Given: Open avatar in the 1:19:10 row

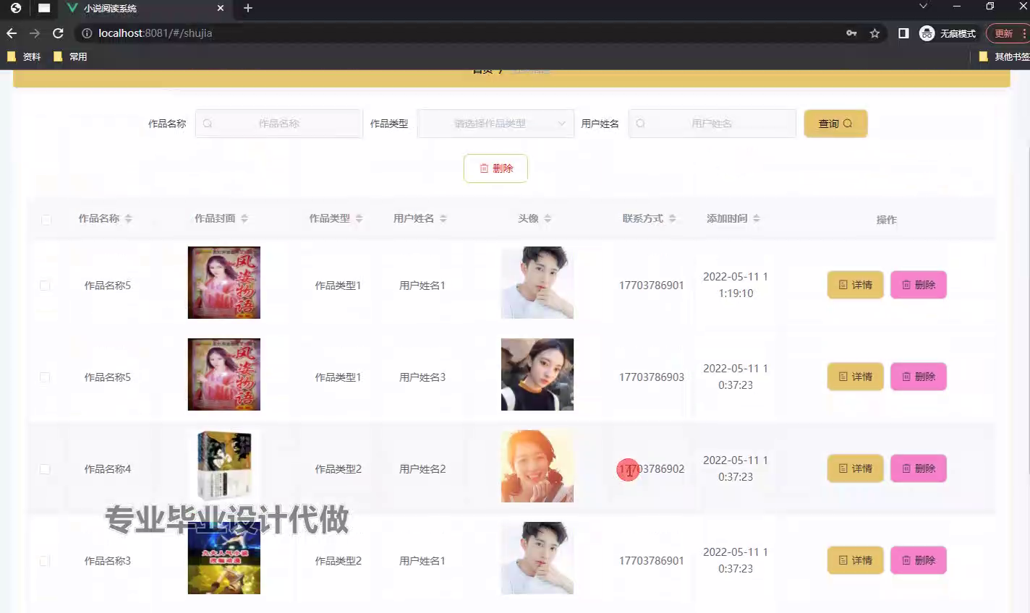Looking at the screenshot, I should [537, 283].
